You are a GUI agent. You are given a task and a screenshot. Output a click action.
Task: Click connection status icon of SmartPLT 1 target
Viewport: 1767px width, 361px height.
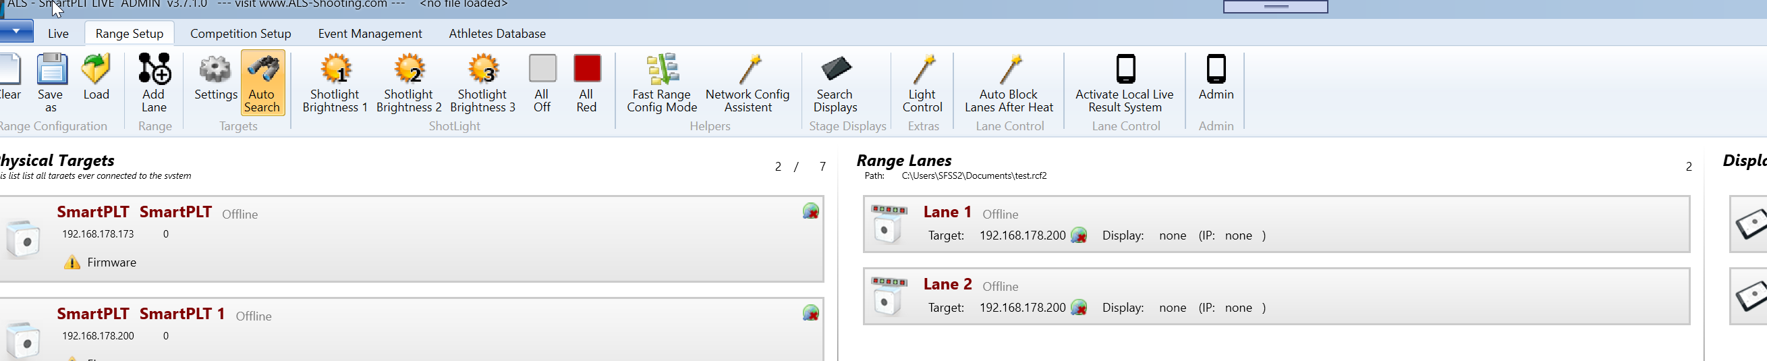[810, 314]
